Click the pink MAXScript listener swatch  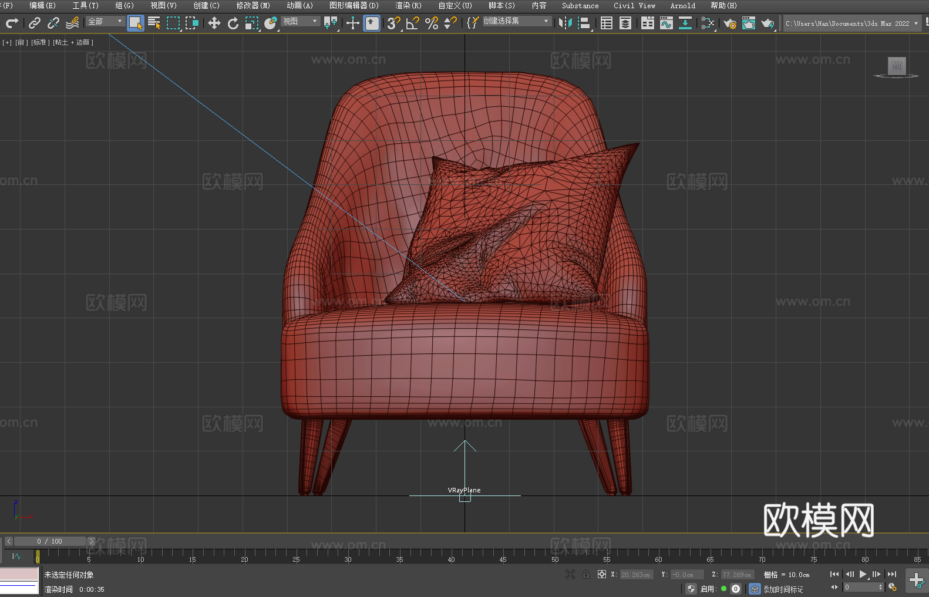(x=19, y=574)
